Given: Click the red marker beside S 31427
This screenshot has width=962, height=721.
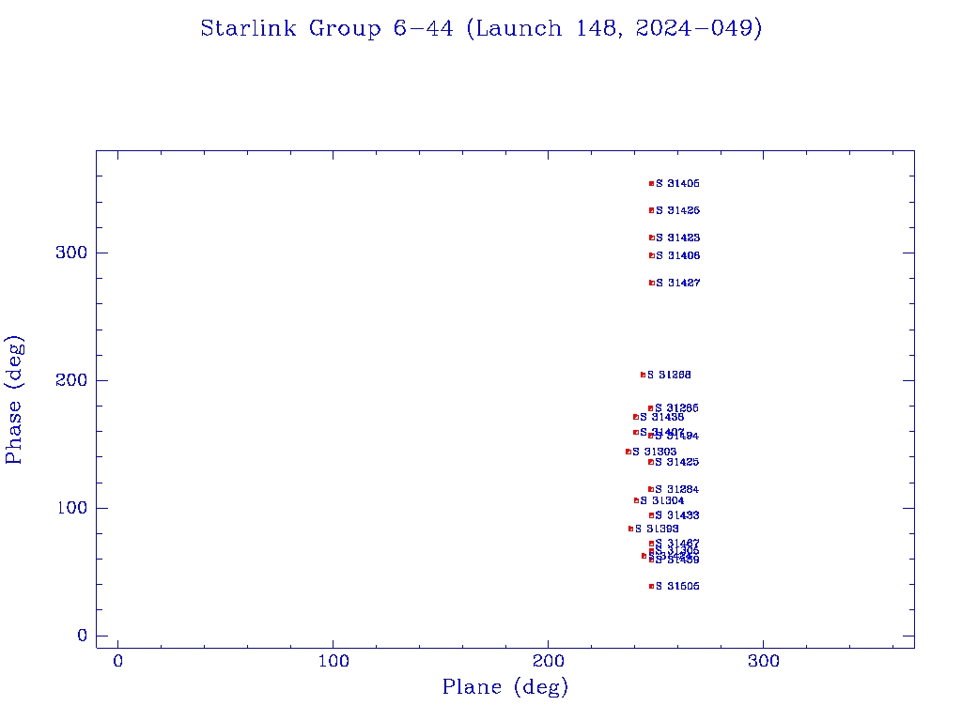Looking at the screenshot, I should [x=652, y=283].
